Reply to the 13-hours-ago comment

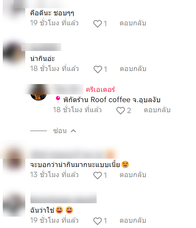point(133,175)
